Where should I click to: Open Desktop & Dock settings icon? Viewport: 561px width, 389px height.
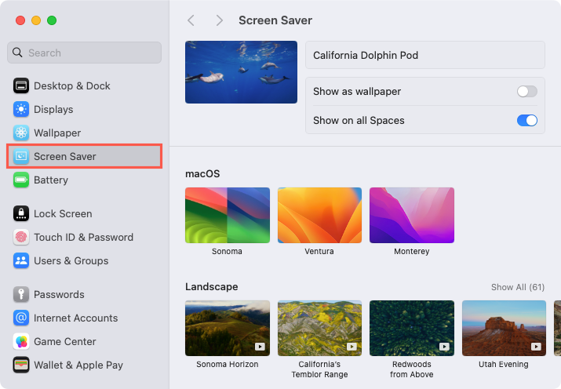[21, 85]
